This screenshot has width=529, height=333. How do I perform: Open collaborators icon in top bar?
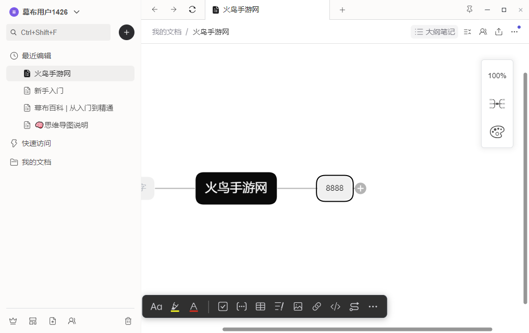pos(483,32)
